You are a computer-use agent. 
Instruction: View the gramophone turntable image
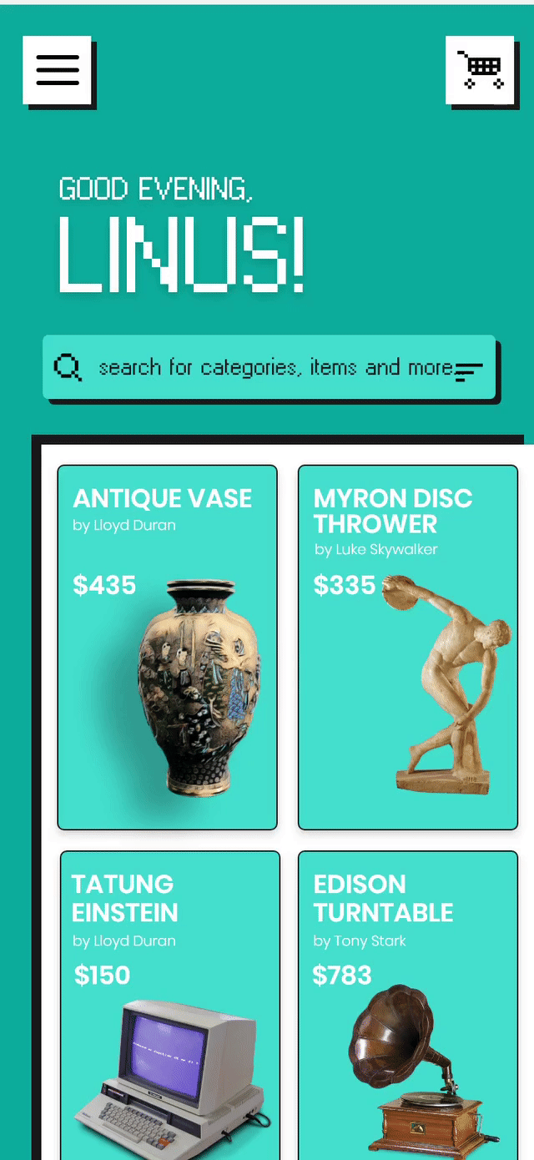coord(421,1072)
